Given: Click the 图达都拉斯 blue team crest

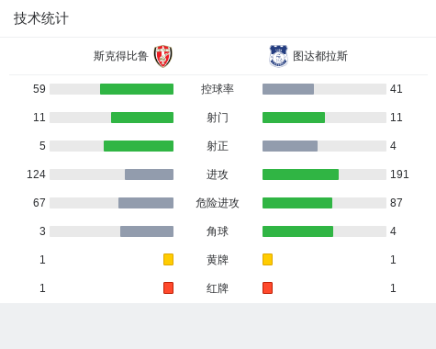Looking at the screenshot, I should click(278, 56).
